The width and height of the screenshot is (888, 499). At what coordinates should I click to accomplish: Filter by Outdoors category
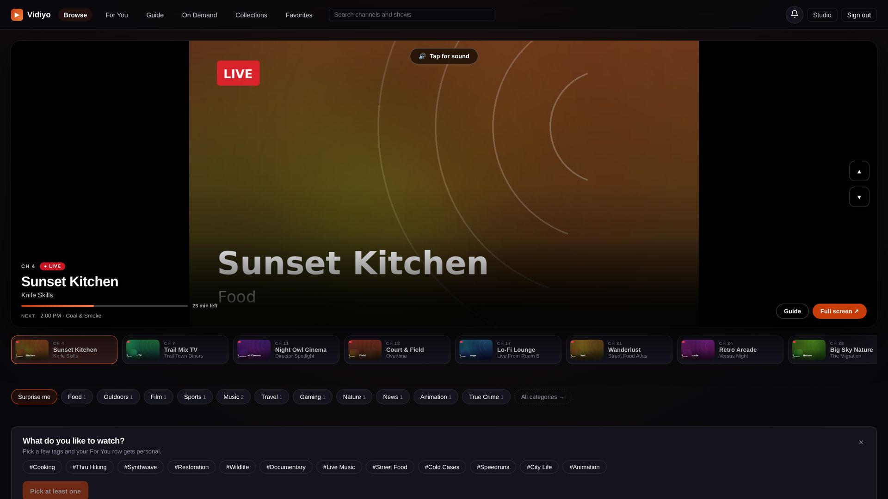click(x=118, y=396)
